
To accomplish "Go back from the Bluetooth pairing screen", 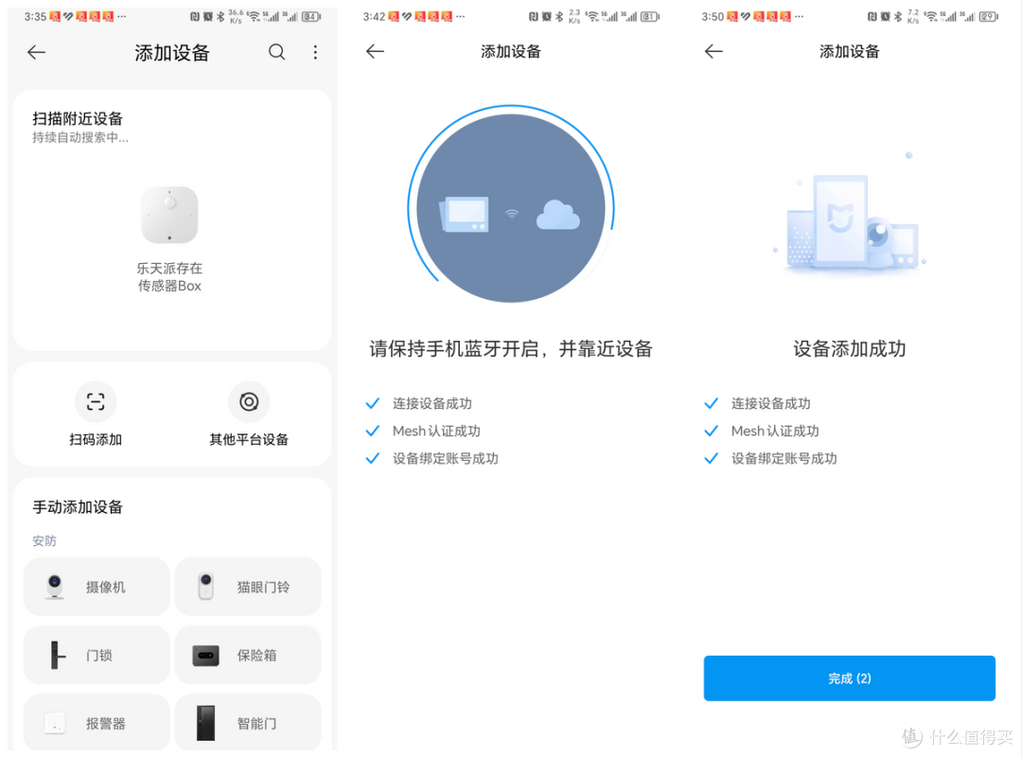I will coord(375,51).
